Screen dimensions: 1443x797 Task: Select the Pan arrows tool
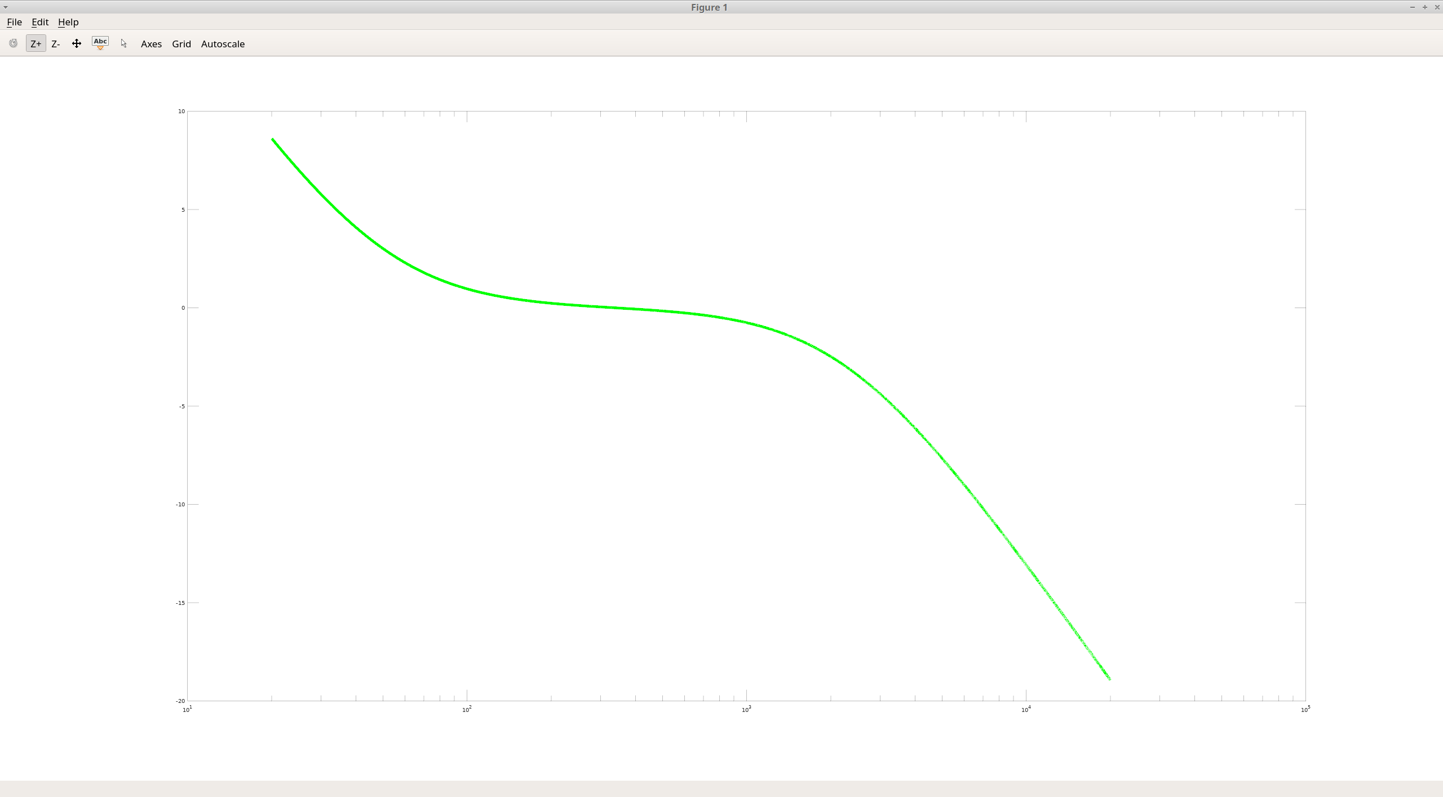click(77, 43)
